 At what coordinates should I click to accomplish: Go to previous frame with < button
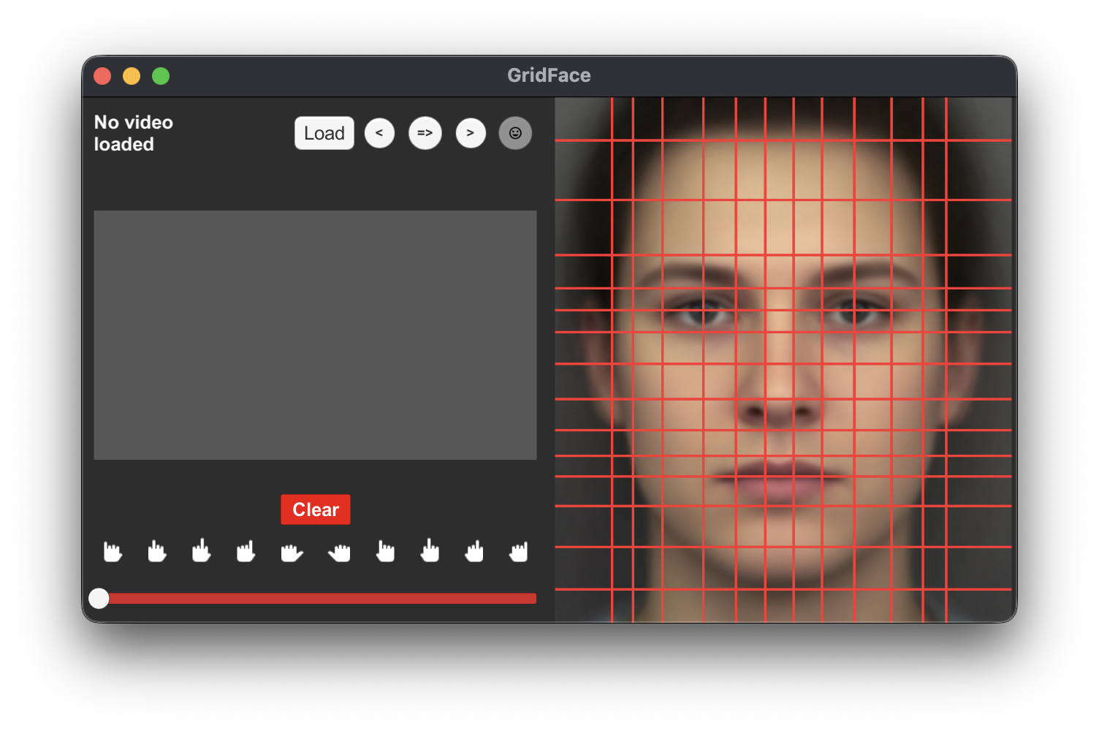coord(379,133)
